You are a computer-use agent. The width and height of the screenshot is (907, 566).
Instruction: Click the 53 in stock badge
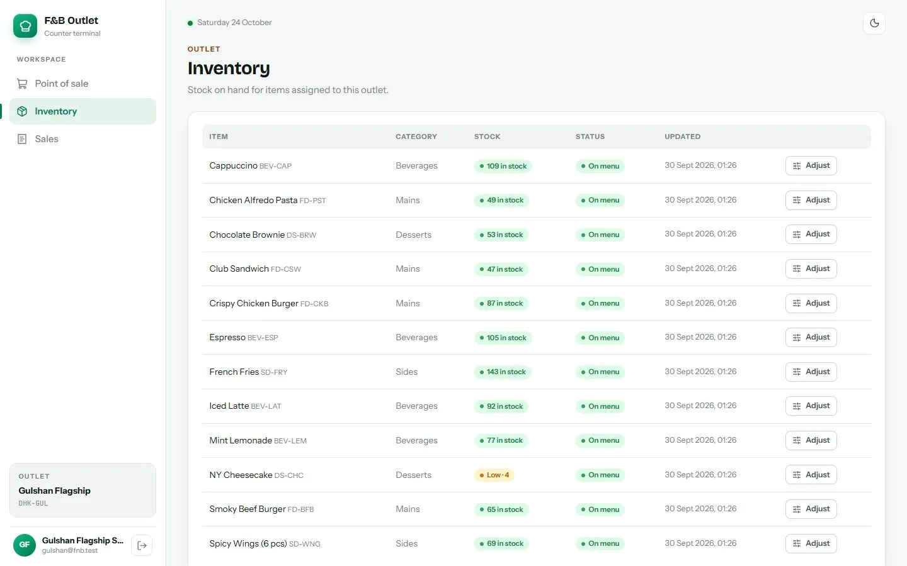[x=501, y=235]
